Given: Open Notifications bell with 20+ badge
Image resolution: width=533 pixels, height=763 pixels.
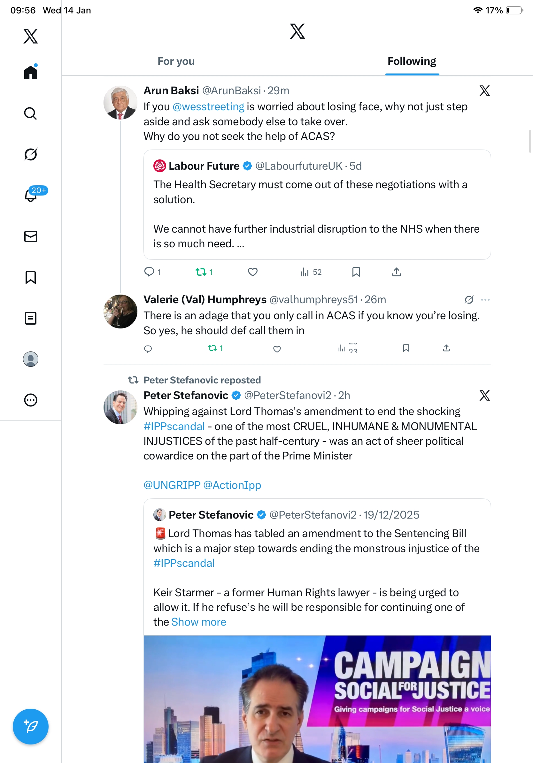Looking at the screenshot, I should pos(31,196).
